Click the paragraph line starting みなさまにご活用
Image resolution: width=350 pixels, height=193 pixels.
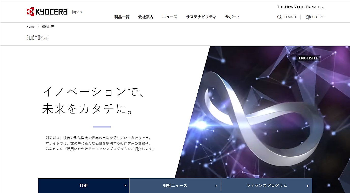pos(100,149)
